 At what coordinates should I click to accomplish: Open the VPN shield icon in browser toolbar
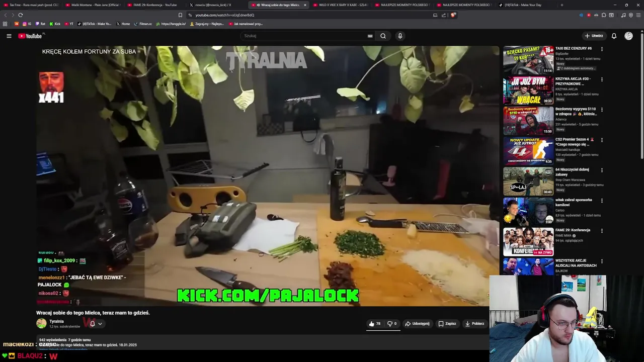(631, 15)
